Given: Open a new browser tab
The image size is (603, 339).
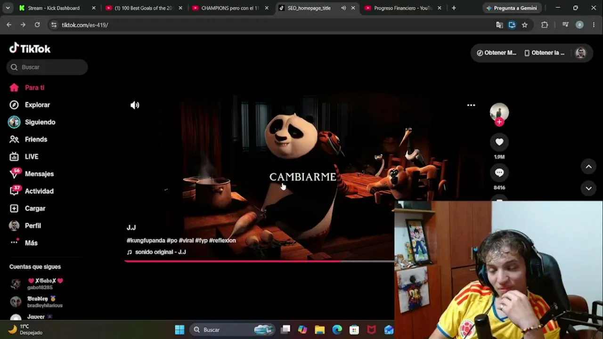Looking at the screenshot, I should coord(454,8).
